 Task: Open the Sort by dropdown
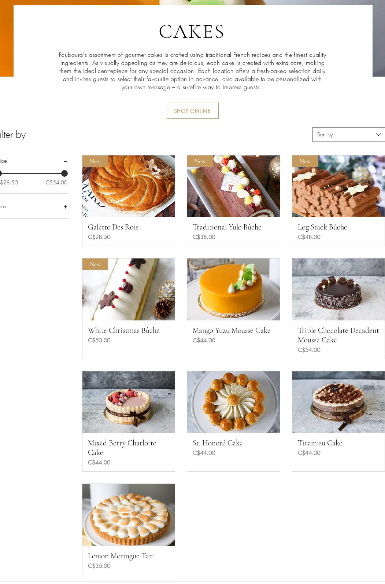(x=348, y=135)
